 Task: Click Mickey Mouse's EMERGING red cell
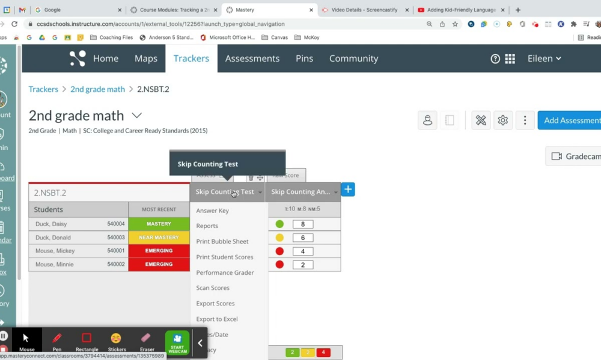pyautogui.click(x=159, y=251)
